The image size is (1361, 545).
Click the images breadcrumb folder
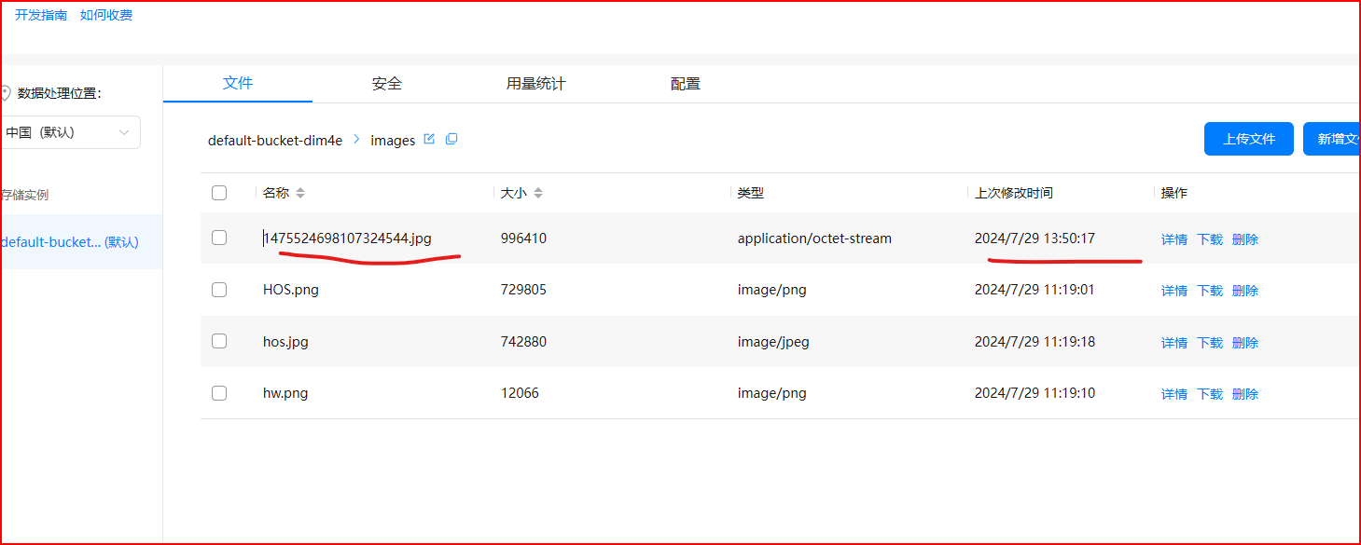(x=393, y=141)
